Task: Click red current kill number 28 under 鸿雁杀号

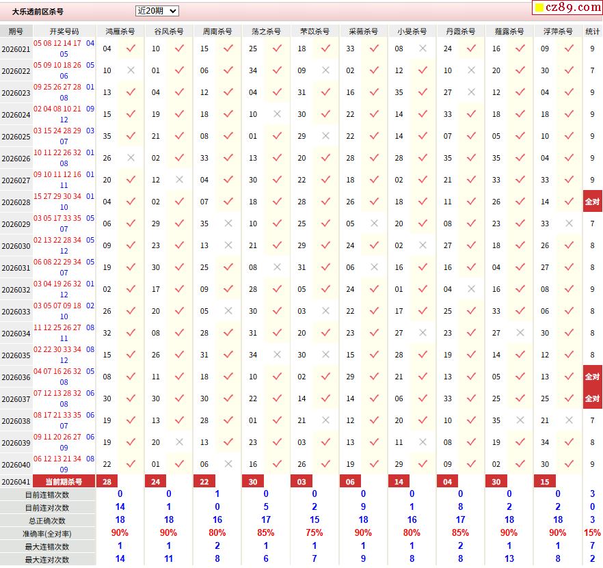Action: 107,482
